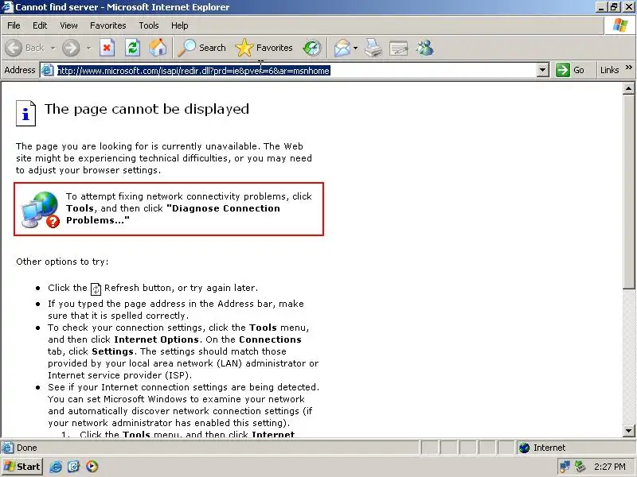The height and width of the screenshot is (477, 637).
Task: Launch Internet Explorer from Quick Launch
Action: 56,467
